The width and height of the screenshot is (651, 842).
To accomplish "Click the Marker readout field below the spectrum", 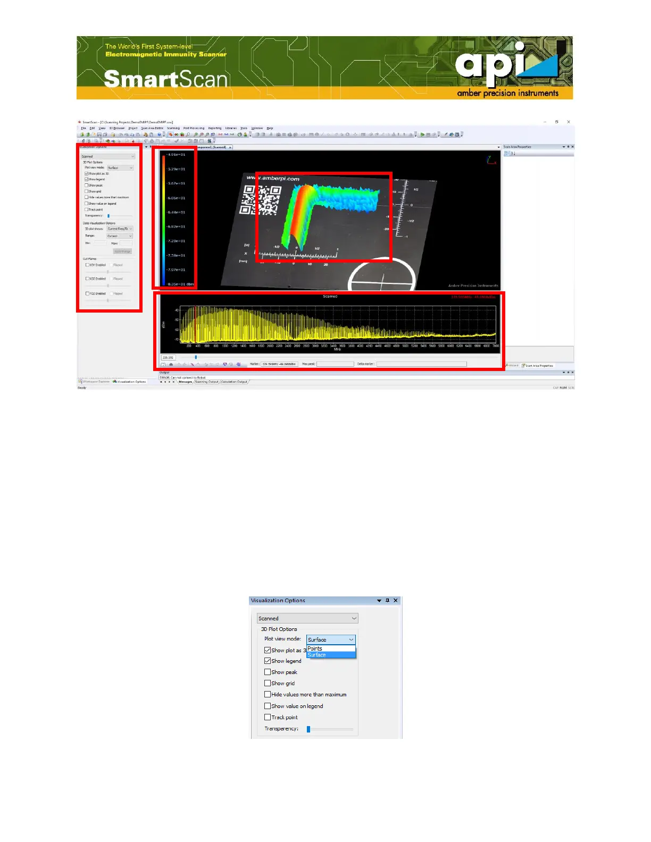I will coord(279,364).
